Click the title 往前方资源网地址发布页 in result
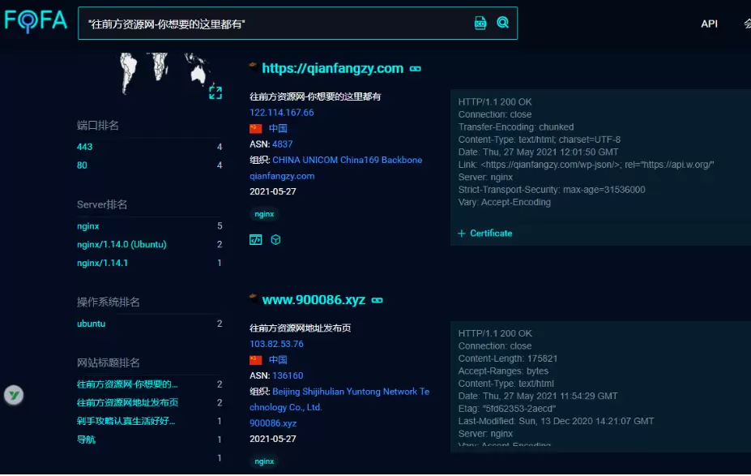The height and width of the screenshot is (476, 751). [301, 328]
